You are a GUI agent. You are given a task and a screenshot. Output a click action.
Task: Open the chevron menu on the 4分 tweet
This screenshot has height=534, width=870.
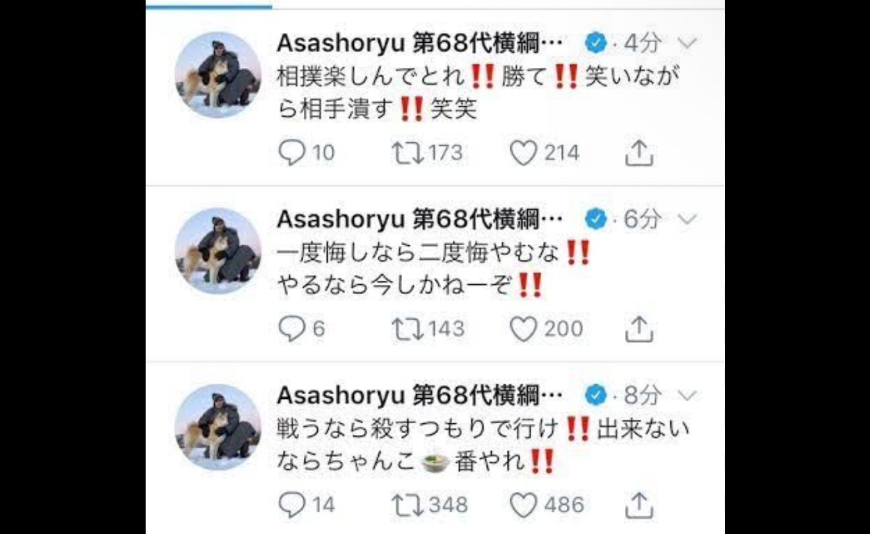(x=687, y=44)
